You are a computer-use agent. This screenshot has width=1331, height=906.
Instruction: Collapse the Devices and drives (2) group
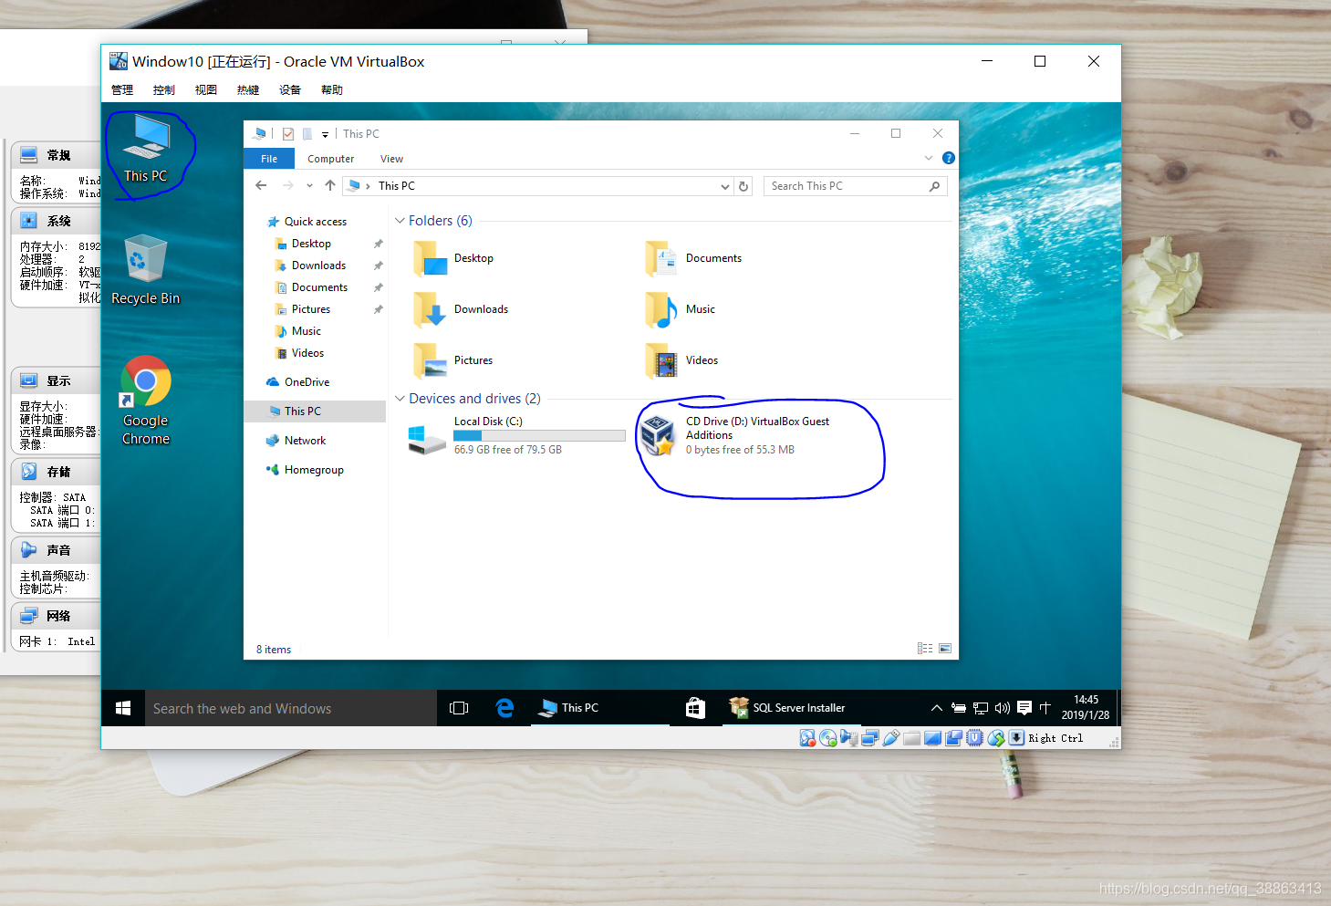point(400,399)
